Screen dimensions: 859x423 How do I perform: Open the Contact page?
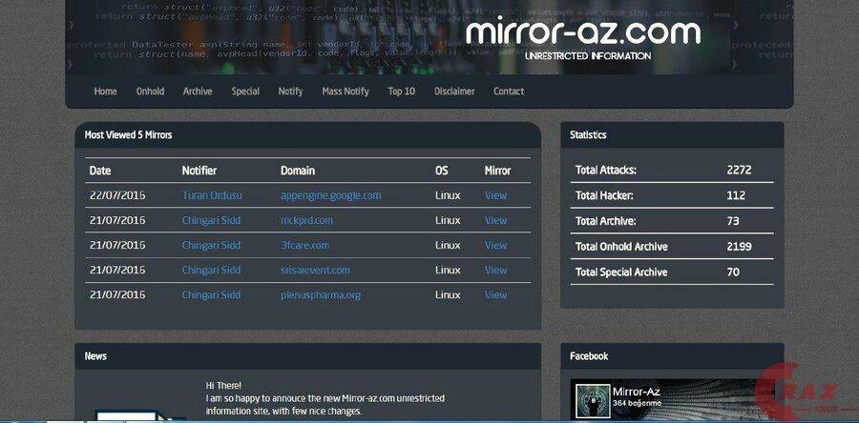click(x=509, y=91)
